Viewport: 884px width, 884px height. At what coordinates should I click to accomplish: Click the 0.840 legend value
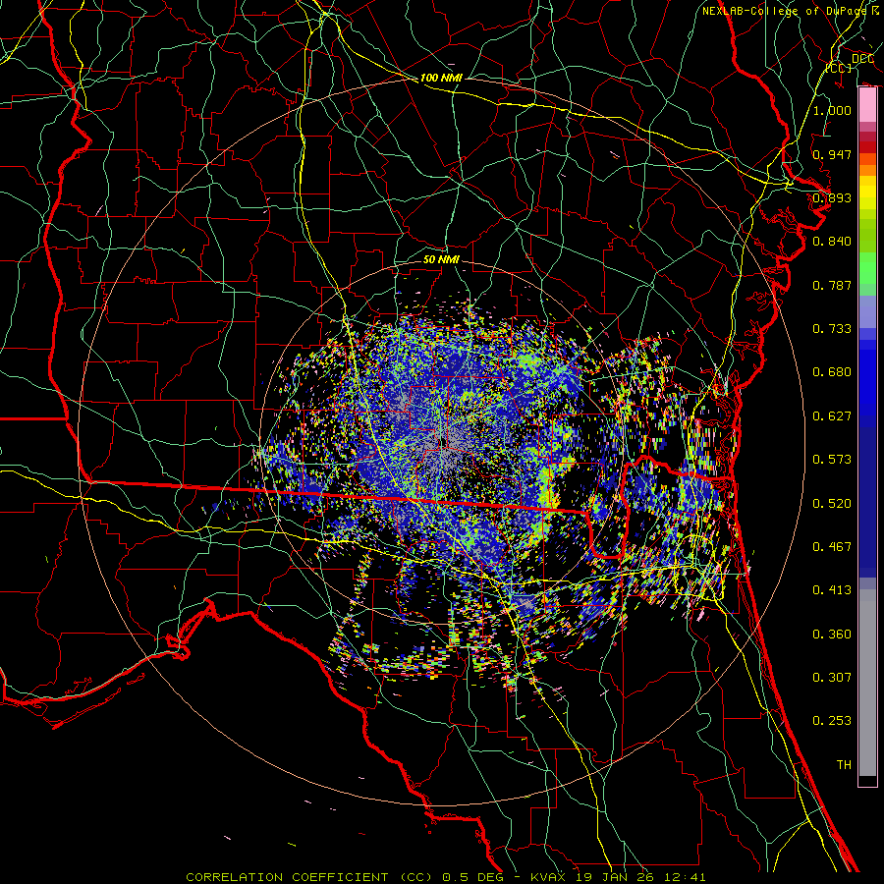pos(832,242)
